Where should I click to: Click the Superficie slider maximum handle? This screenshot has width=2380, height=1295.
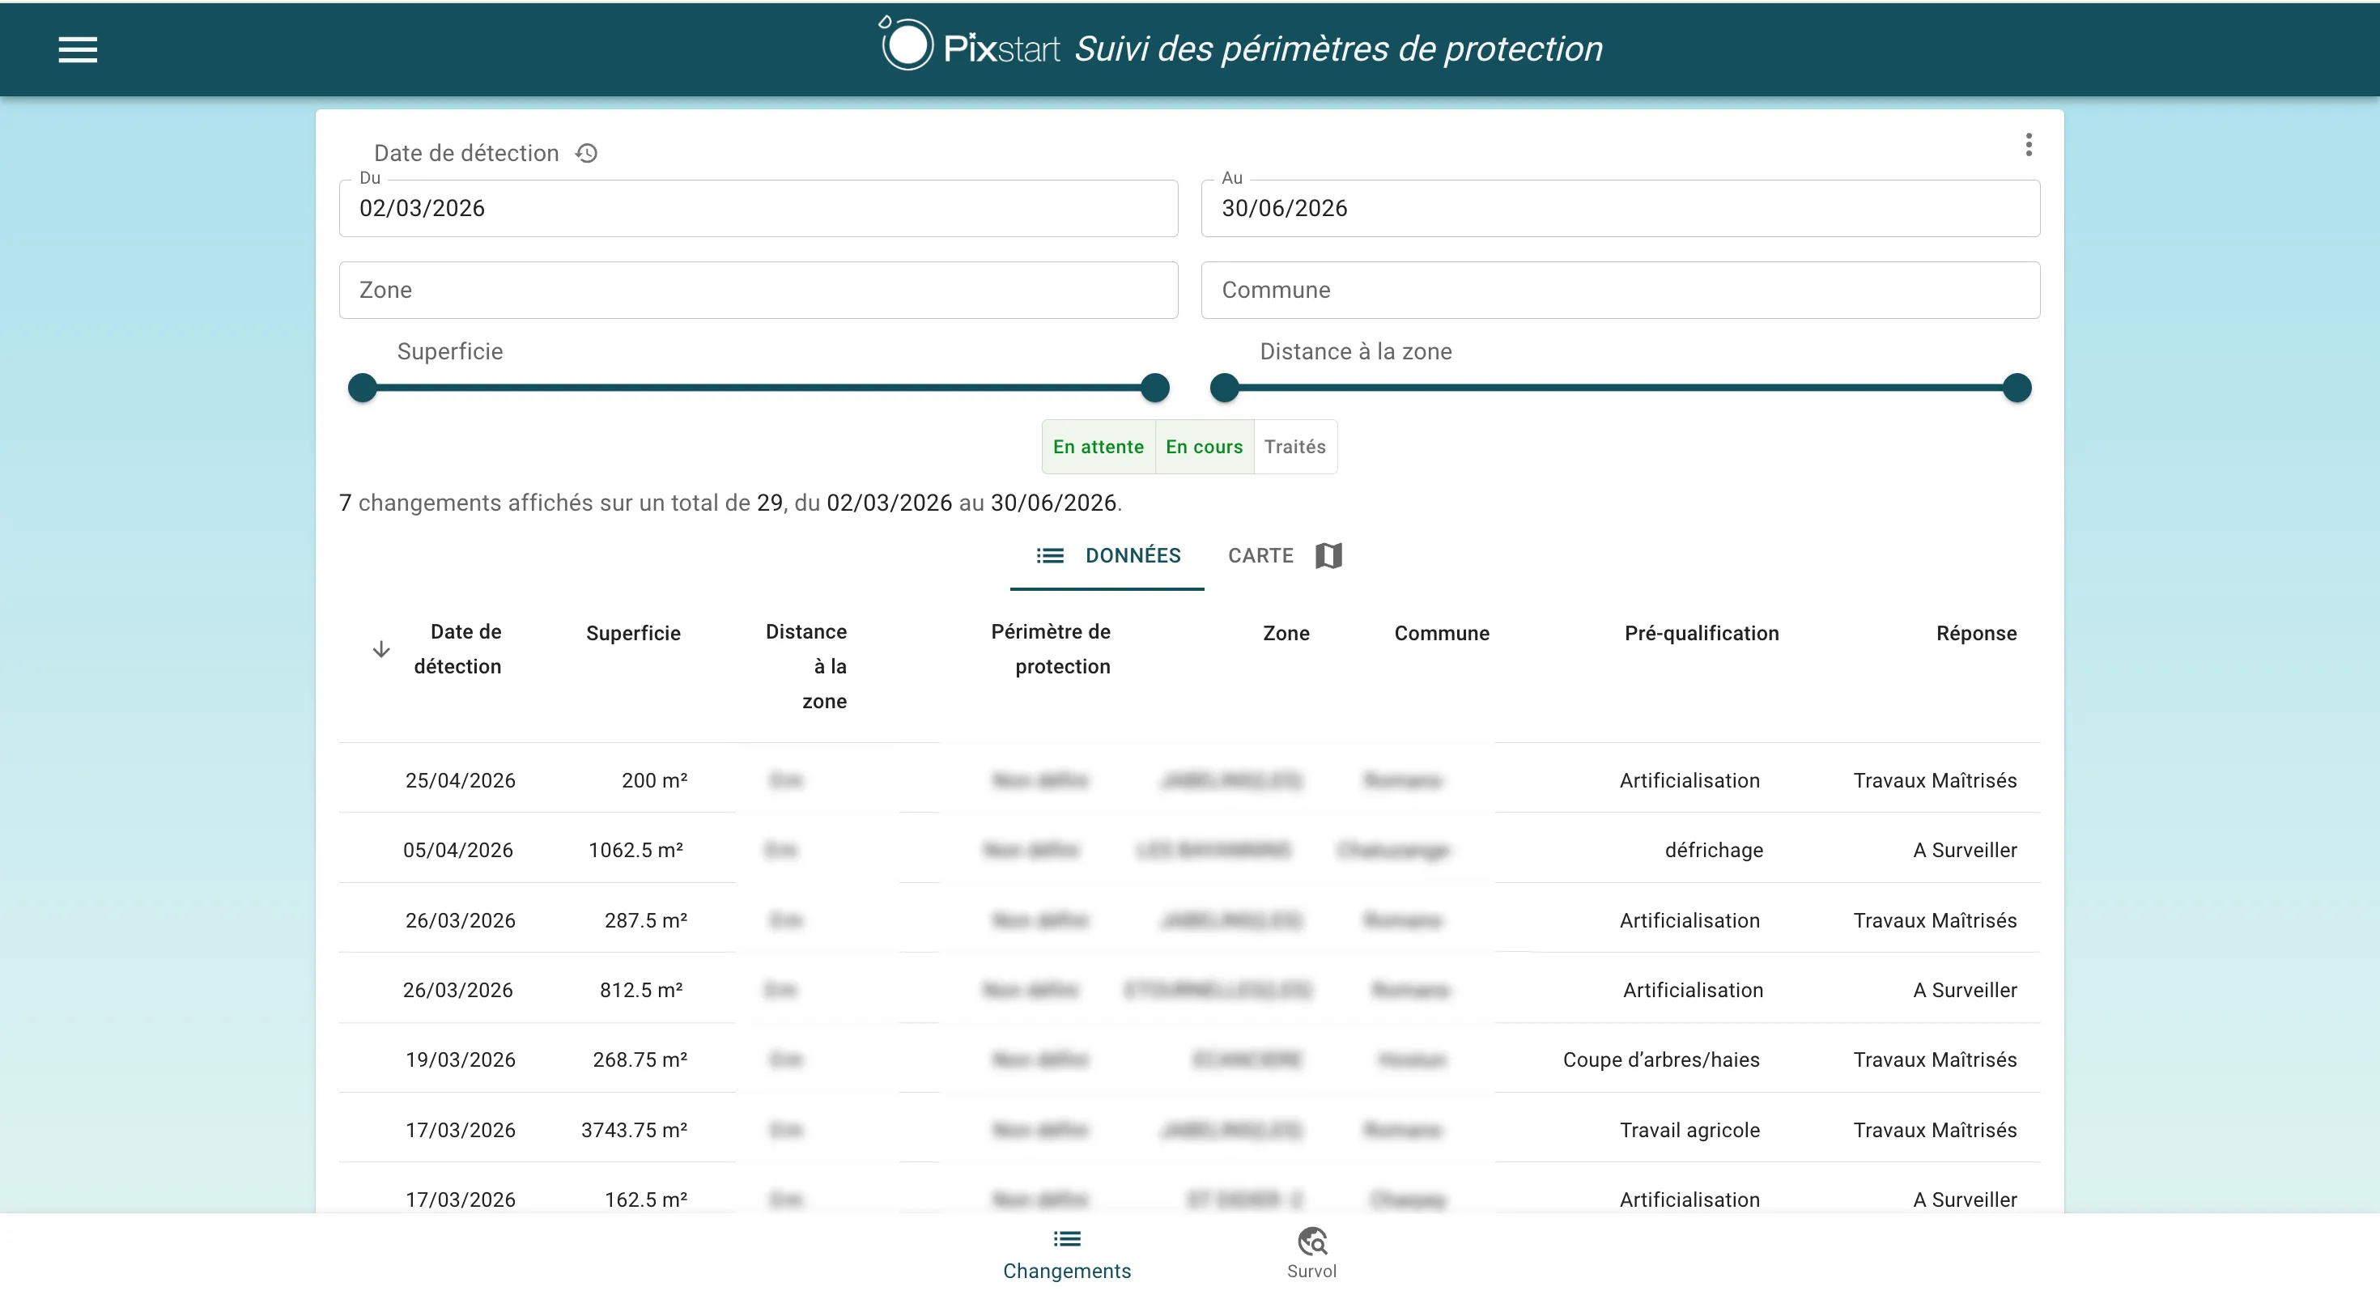click(x=1155, y=388)
